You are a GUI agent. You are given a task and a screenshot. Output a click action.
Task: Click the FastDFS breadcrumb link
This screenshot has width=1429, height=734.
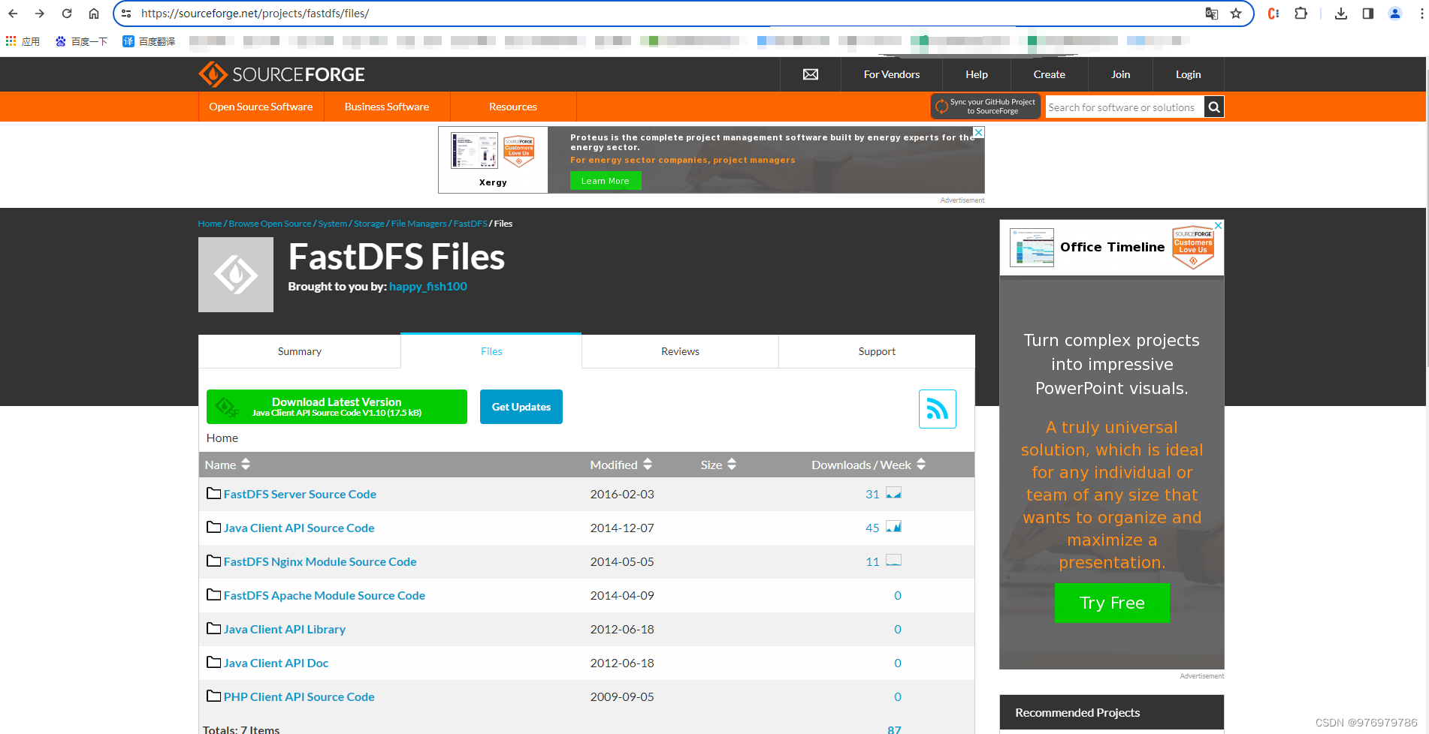pos(470,224)
